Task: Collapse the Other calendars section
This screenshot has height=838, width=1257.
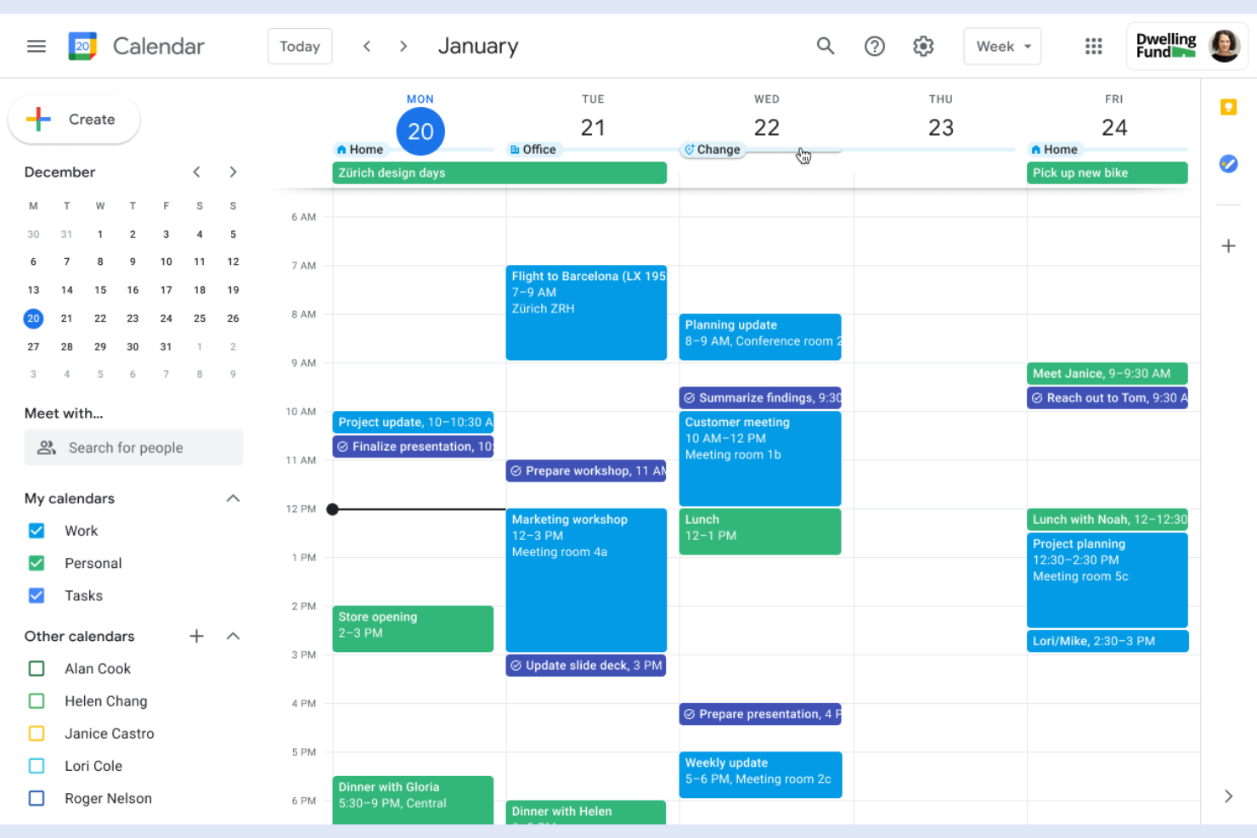Action: [x=233, y=635]
